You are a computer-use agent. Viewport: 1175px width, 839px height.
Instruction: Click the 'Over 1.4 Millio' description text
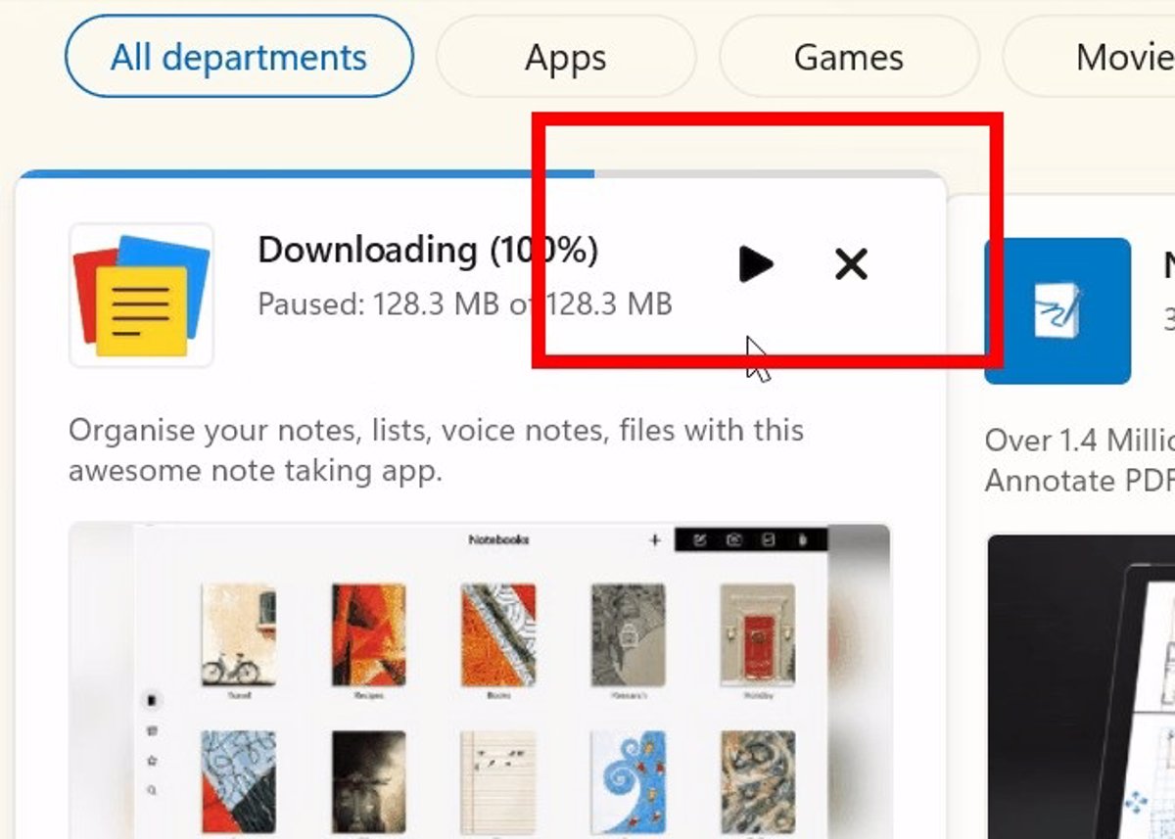(1080, 440)
